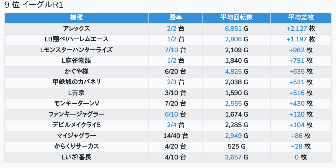Select the LB翔べ!ハーレムエース machine name
The width and height of the screenshot is (336, 168).
[77, 39]
